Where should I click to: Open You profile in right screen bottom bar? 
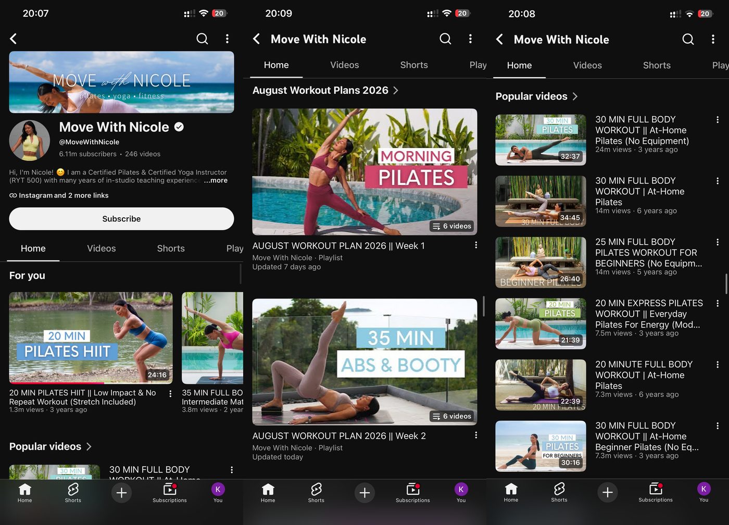pos(703,492)
